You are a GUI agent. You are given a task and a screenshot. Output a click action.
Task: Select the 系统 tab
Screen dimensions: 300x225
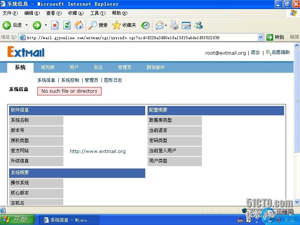(x=20, y=67)
